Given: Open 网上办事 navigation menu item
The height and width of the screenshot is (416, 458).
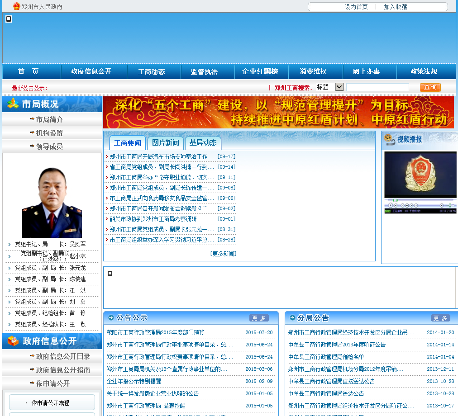Looking at the screenshot, I should (x=366, y=71).
